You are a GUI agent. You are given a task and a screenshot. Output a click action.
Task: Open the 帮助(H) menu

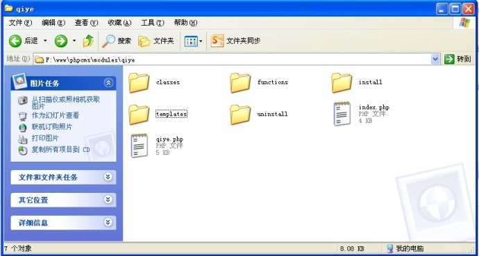(185, 23)
